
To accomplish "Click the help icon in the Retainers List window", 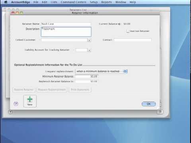I will pos(10,112).
